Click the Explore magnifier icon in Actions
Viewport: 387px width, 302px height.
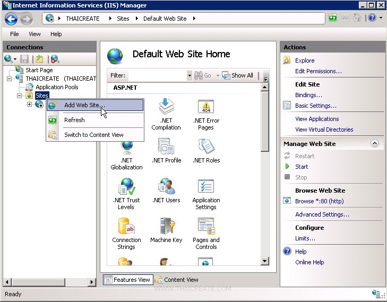pyautogui.click(x=287, y=60)
